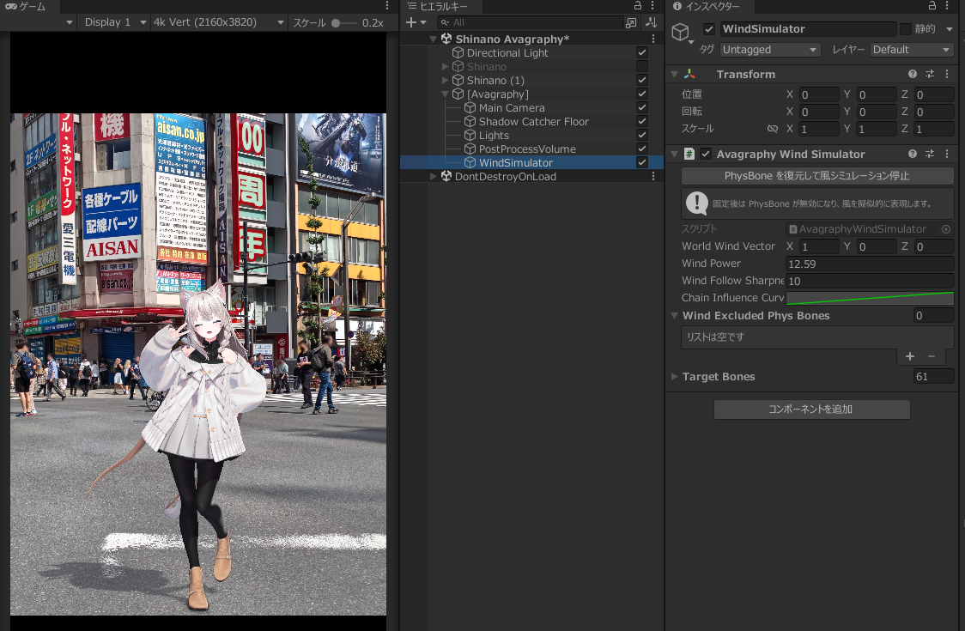This screenshot has width=965, height=631.
Task: Collapse the Transform component
Action: 675,74
